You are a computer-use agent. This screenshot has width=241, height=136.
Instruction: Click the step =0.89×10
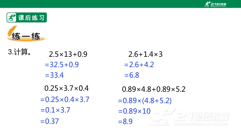click(x=134, y=111)
